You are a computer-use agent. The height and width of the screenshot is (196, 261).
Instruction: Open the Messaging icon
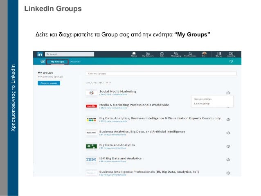point(176,54)
